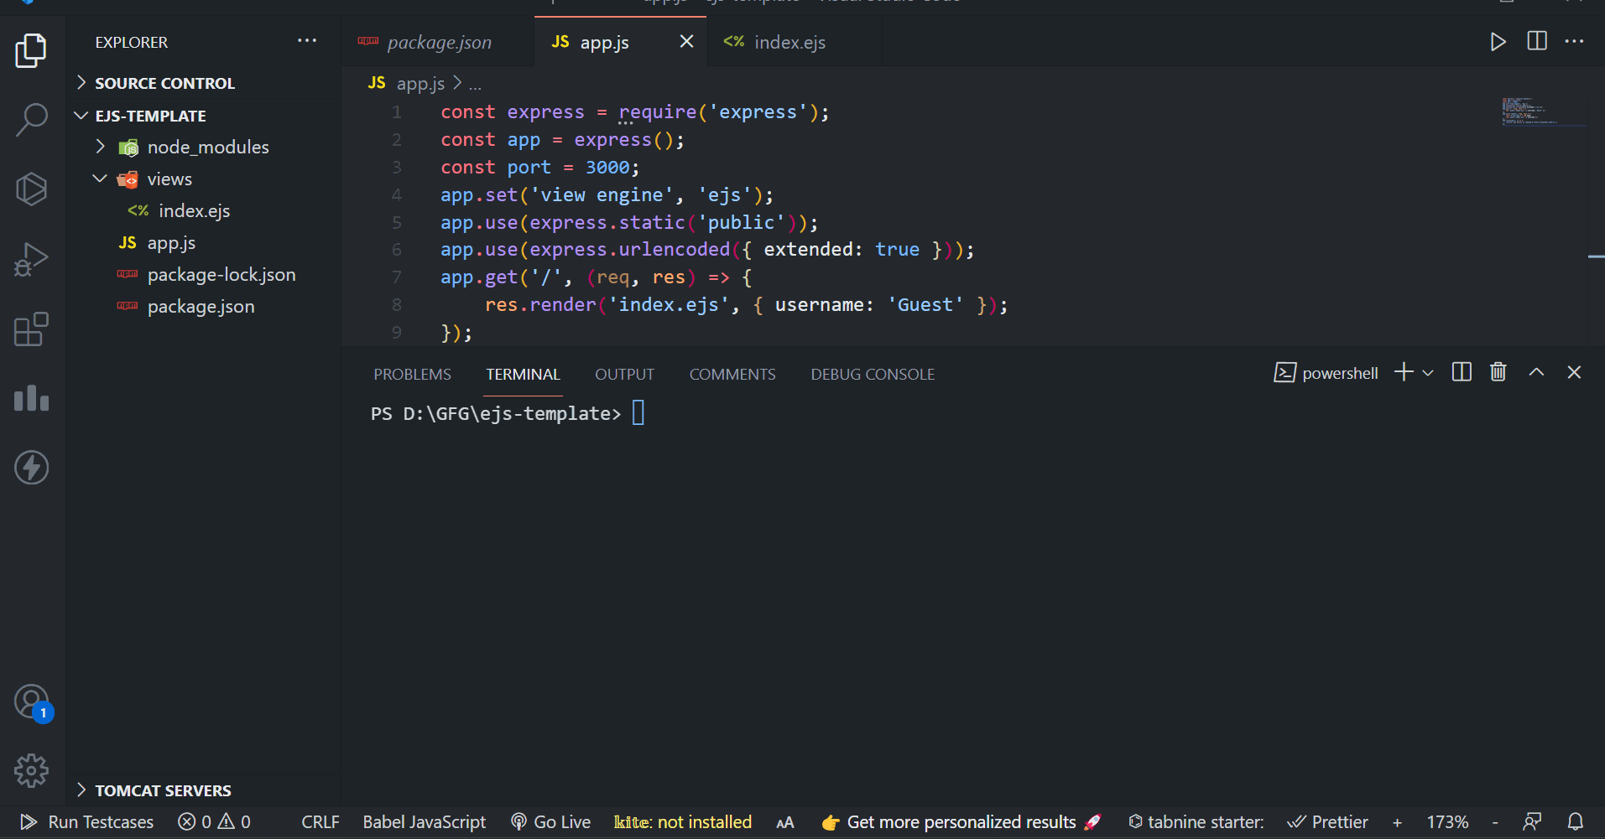Start Go Live server
Viewport: 1605px width, 839px height.
coord(550,822)
